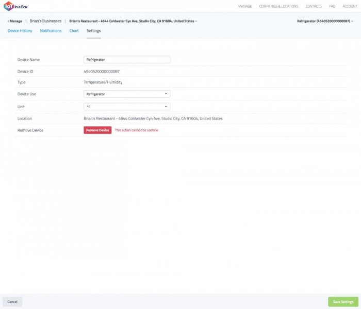The width and height of the screenshot is (361, 309).
Task: Open the CONTACTS page
Action: (x=313, y=7)
